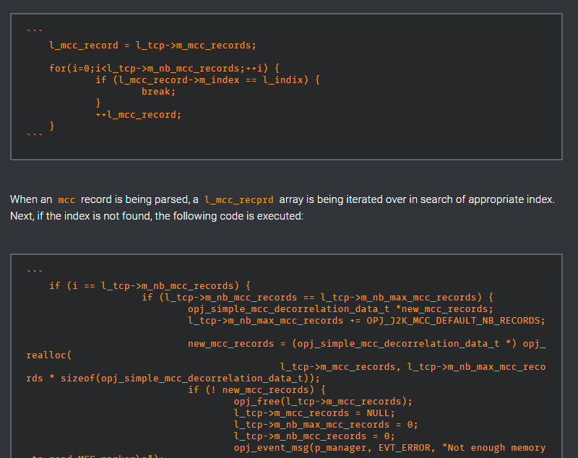Click the sentence starting 'Next, if the index'
This screenshot has width=578, height=458.
pyautogui.click(x=157, y=216)
